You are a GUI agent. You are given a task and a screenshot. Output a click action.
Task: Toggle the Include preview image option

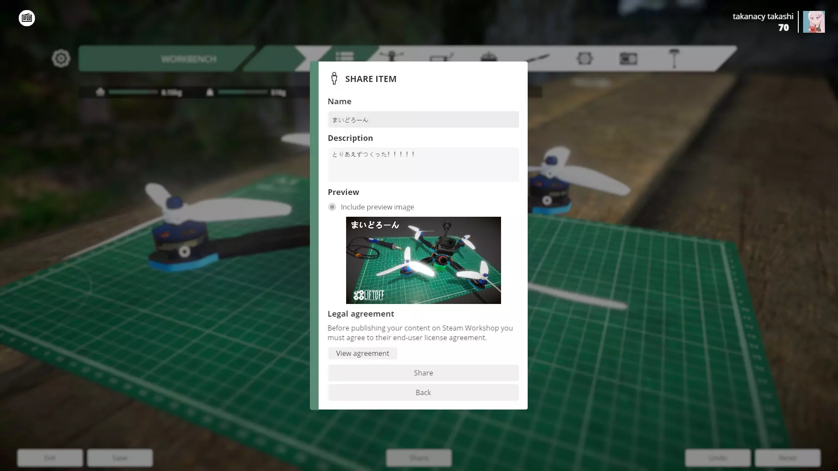332,207
